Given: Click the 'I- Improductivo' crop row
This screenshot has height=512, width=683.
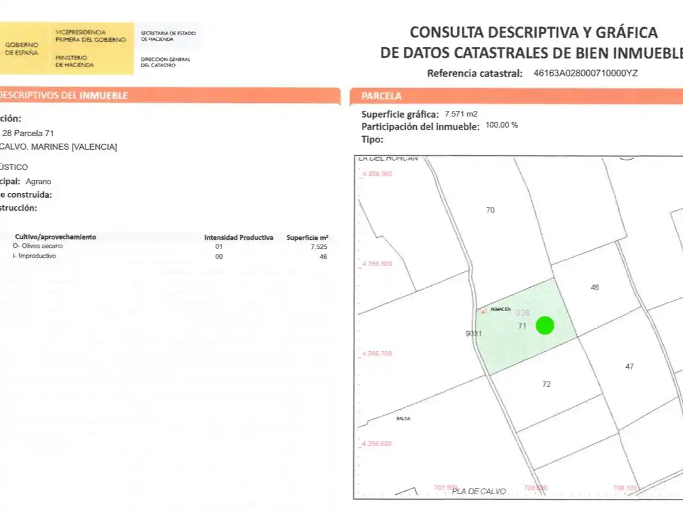Looking at the screenshot, I should pyautogui.click(x=170, y=256).
